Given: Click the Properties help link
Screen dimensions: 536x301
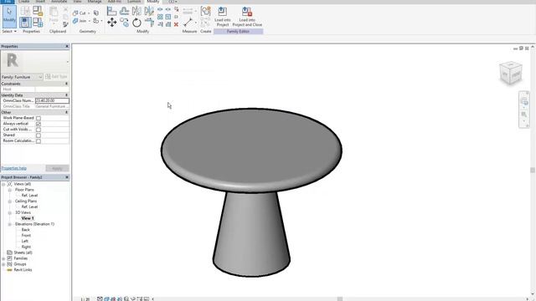Looking at the screenshot, I should click(14, 168).
